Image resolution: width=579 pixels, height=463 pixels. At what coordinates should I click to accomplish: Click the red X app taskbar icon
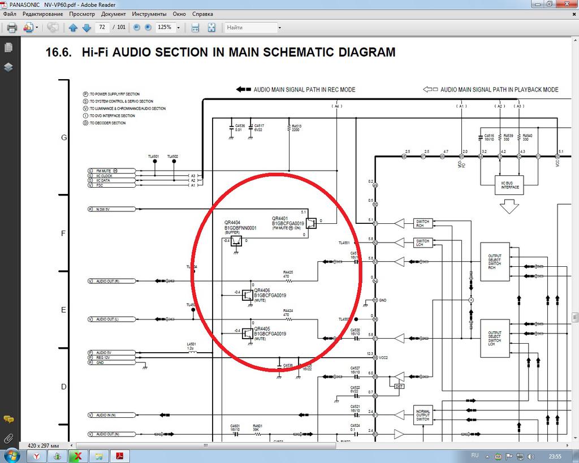[77, 456]
